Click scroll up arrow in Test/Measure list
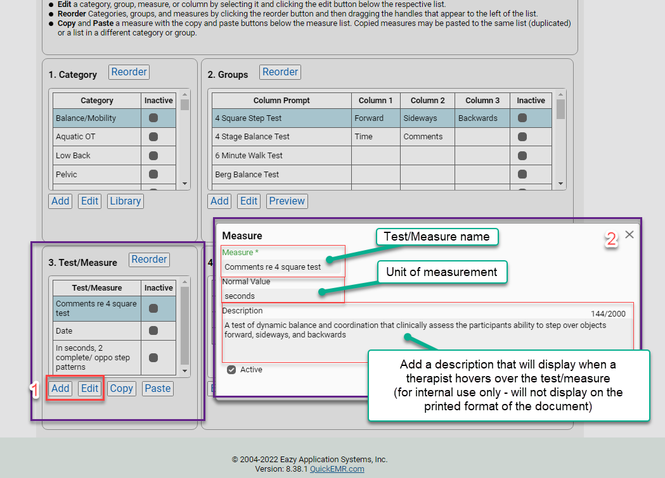Screen dimensions: 665x478 click(184, 282)
